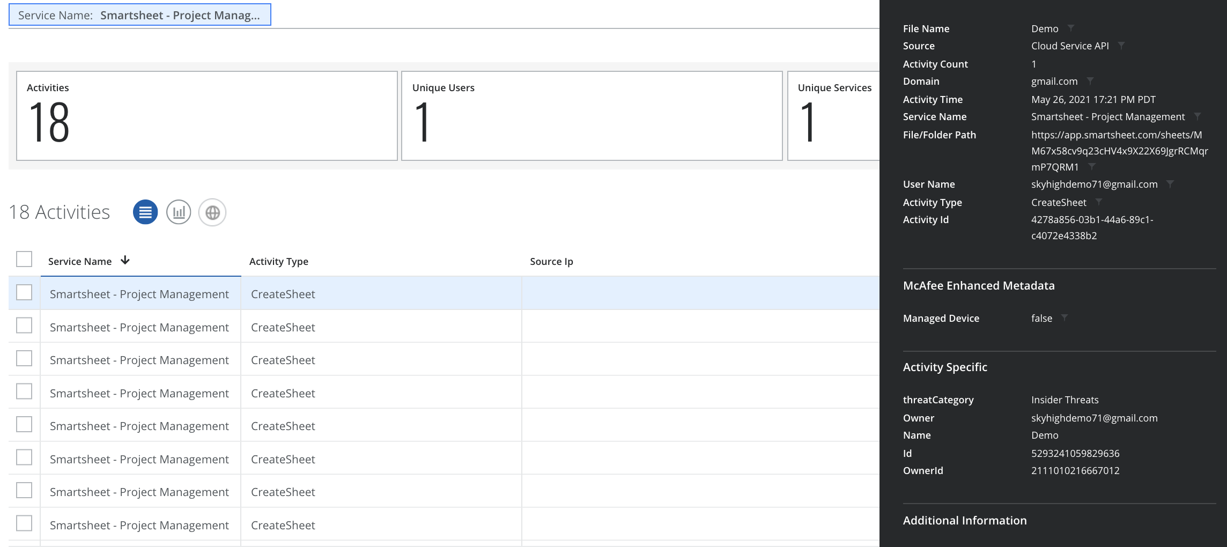The width and height of the screenshot is (1227, 547).
Task: Click the Service Name filter chip
Action: click(x=140, y=15)
